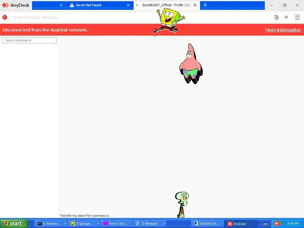Click the file transfer icon
This screenshot has width=304, height=228.
[276, 17]
